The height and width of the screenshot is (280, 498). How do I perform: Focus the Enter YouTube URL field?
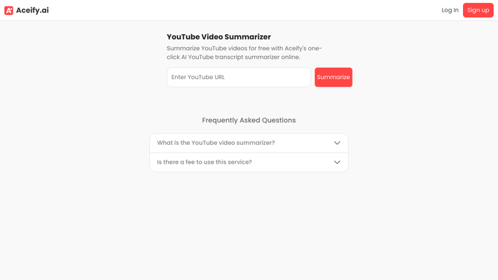coord(239,77)
